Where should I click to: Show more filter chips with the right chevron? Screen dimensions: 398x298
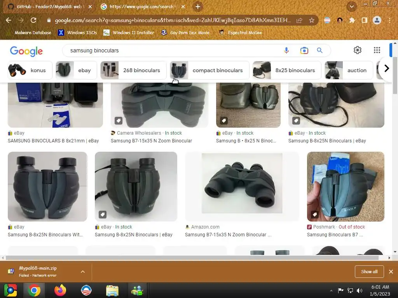tap(386, 68)
